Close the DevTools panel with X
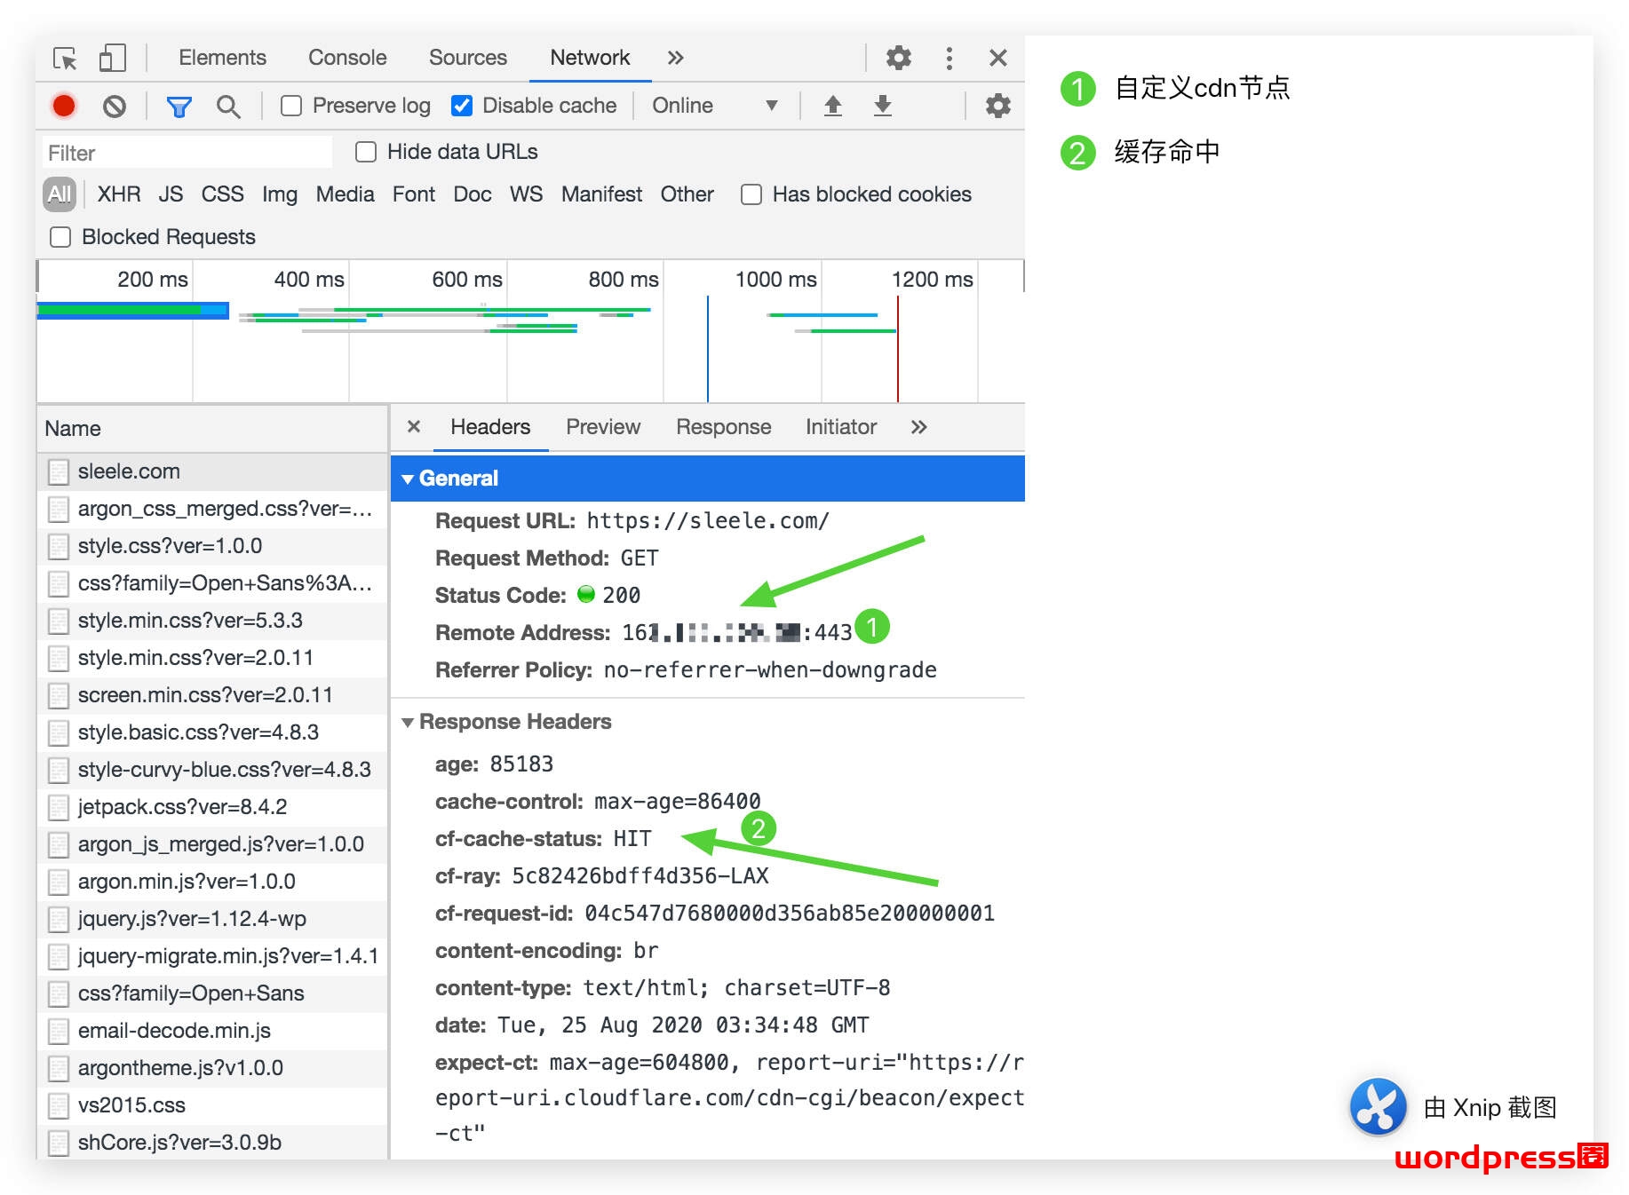The height and width of the screenshot is (1195, 1629). (997, 59)
